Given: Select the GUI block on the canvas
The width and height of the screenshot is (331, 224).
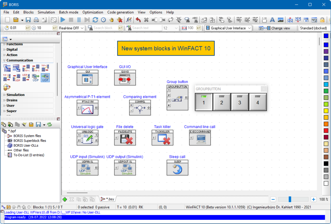Looking at the screenshot, I should 87,78.
